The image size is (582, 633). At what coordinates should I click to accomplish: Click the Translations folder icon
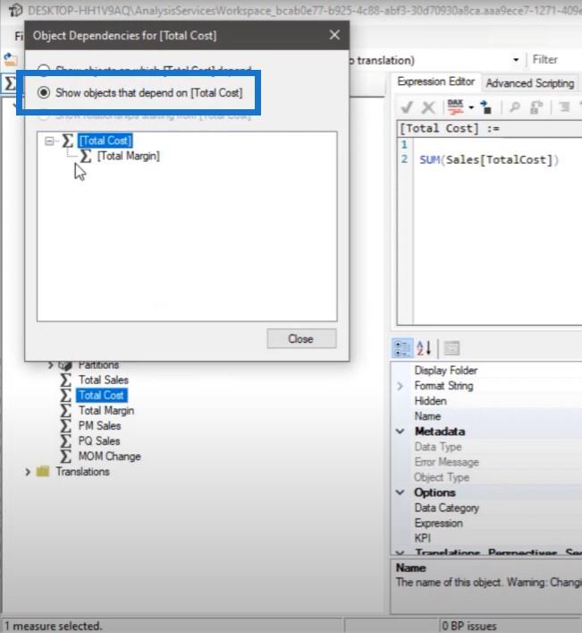tap(42, 472)
